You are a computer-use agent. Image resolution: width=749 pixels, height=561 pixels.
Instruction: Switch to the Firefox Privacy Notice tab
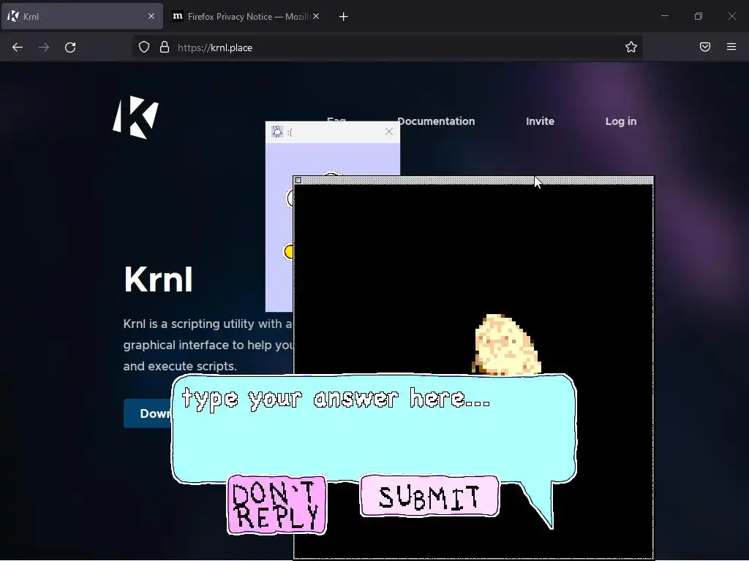246,16
